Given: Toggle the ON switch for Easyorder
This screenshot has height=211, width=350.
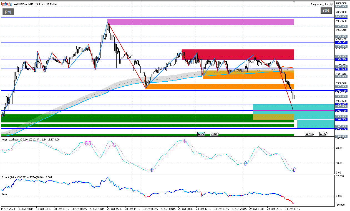Looking at the screenshot, I should (326, 11).
